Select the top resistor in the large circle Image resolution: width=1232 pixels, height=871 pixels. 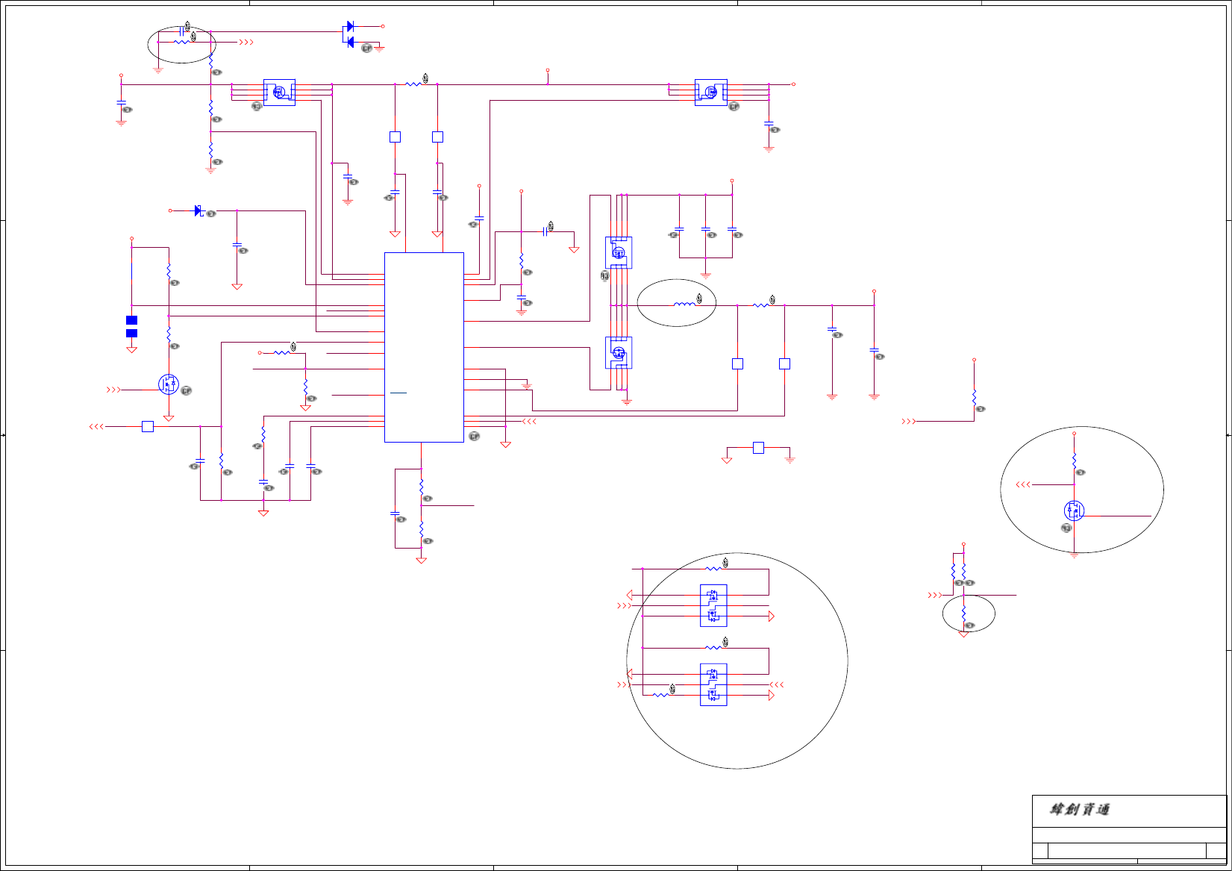[x=713, y=569]
